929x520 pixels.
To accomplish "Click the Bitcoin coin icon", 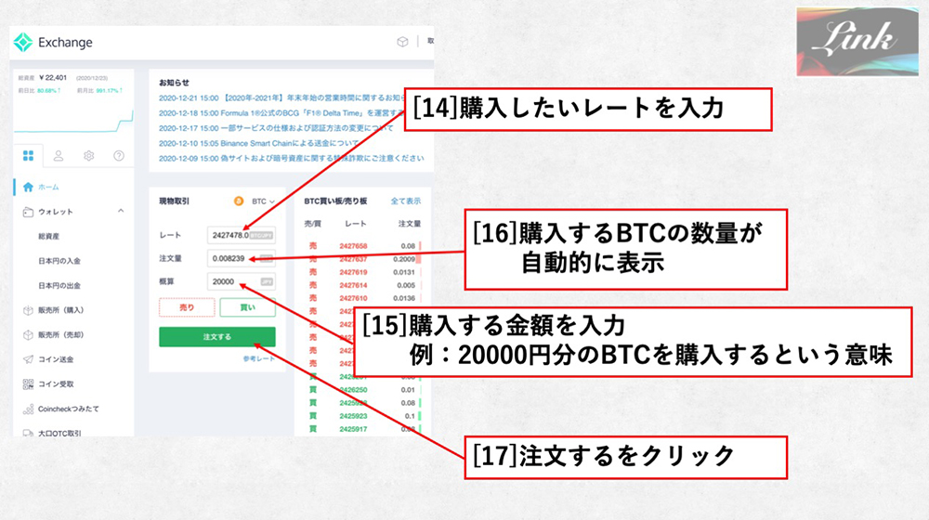I will coord(238,201).
